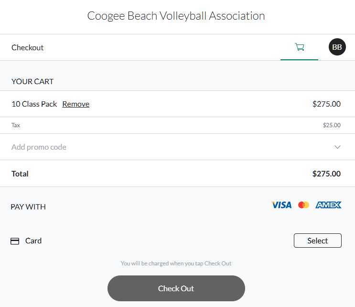Remove the 10 Class Pack from cart
This screenshot has width=355, height=307.
point(76,104)
